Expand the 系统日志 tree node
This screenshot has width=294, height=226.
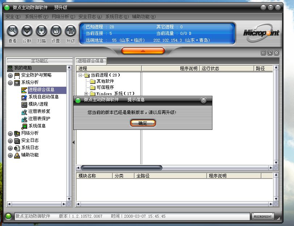pos(10,148)
